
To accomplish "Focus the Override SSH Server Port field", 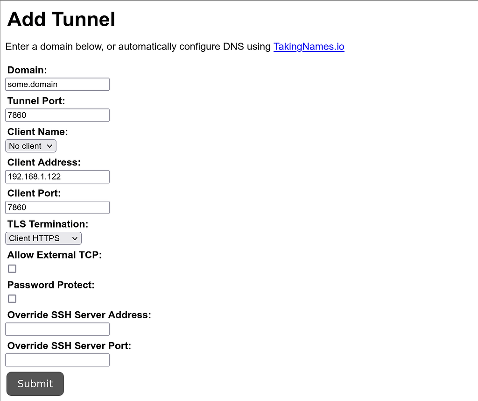I will click(57, 360).
